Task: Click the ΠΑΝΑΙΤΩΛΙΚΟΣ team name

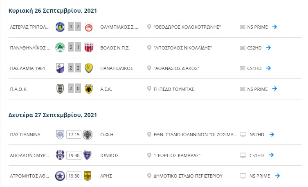Action: (x=117, y=68)
